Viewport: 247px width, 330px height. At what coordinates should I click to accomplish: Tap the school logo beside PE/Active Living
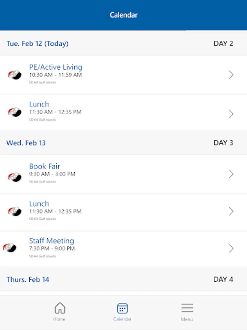(14, 74)
